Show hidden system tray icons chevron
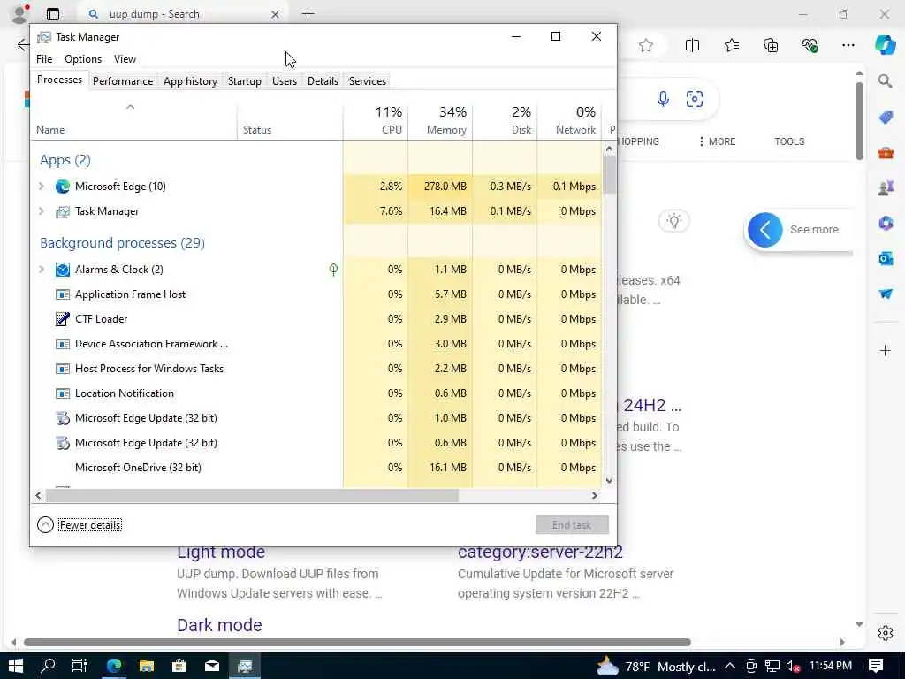The width and height of the screenshot is (905, 679). coord(729,667)
